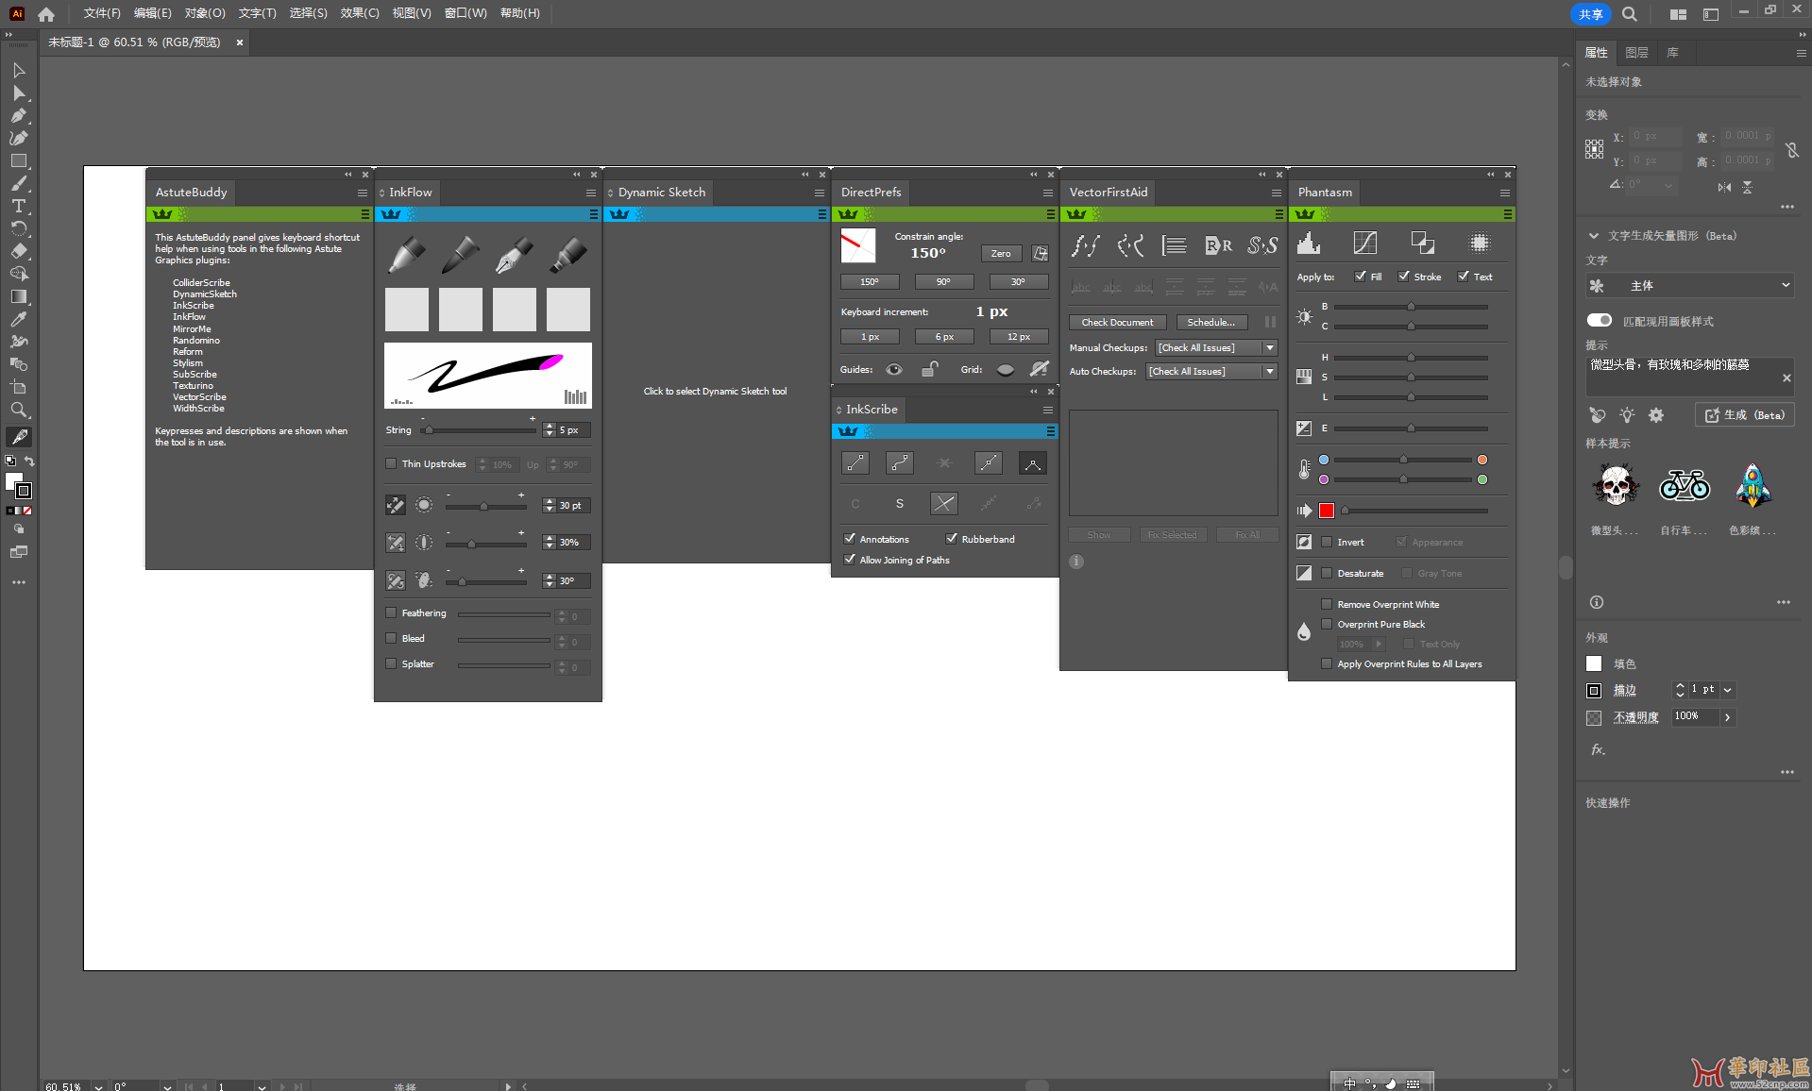Click the Zero button in DirectPrefs

(1001, 253)
